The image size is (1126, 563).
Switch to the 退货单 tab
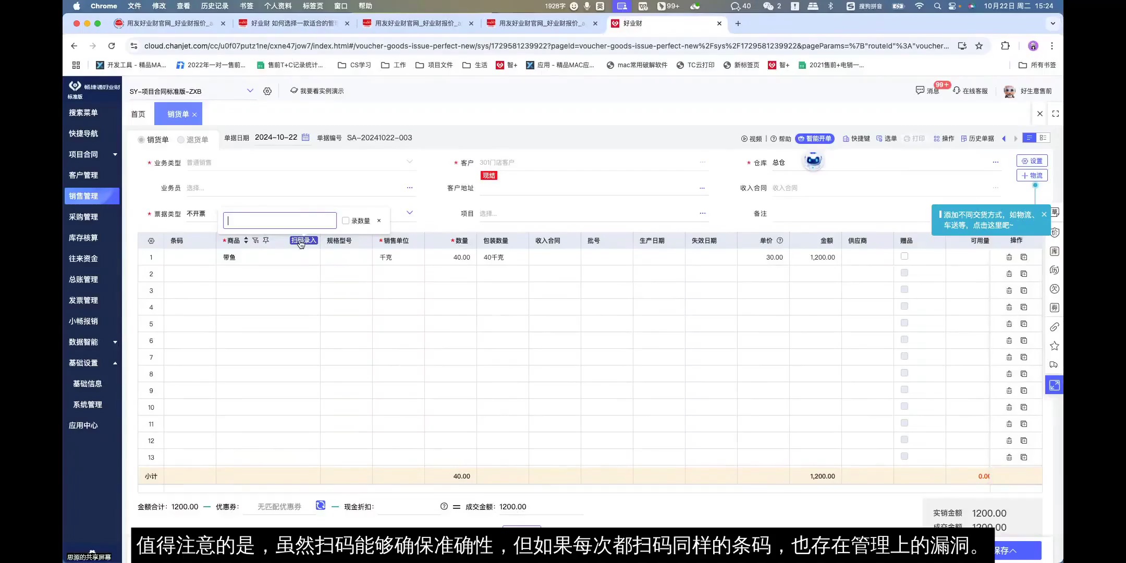(x=193, y=139)
